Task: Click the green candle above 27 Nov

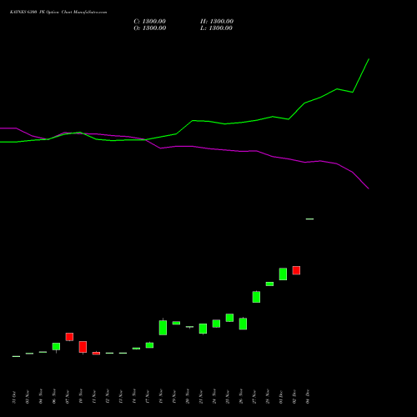Action: (x=256, y=297)
